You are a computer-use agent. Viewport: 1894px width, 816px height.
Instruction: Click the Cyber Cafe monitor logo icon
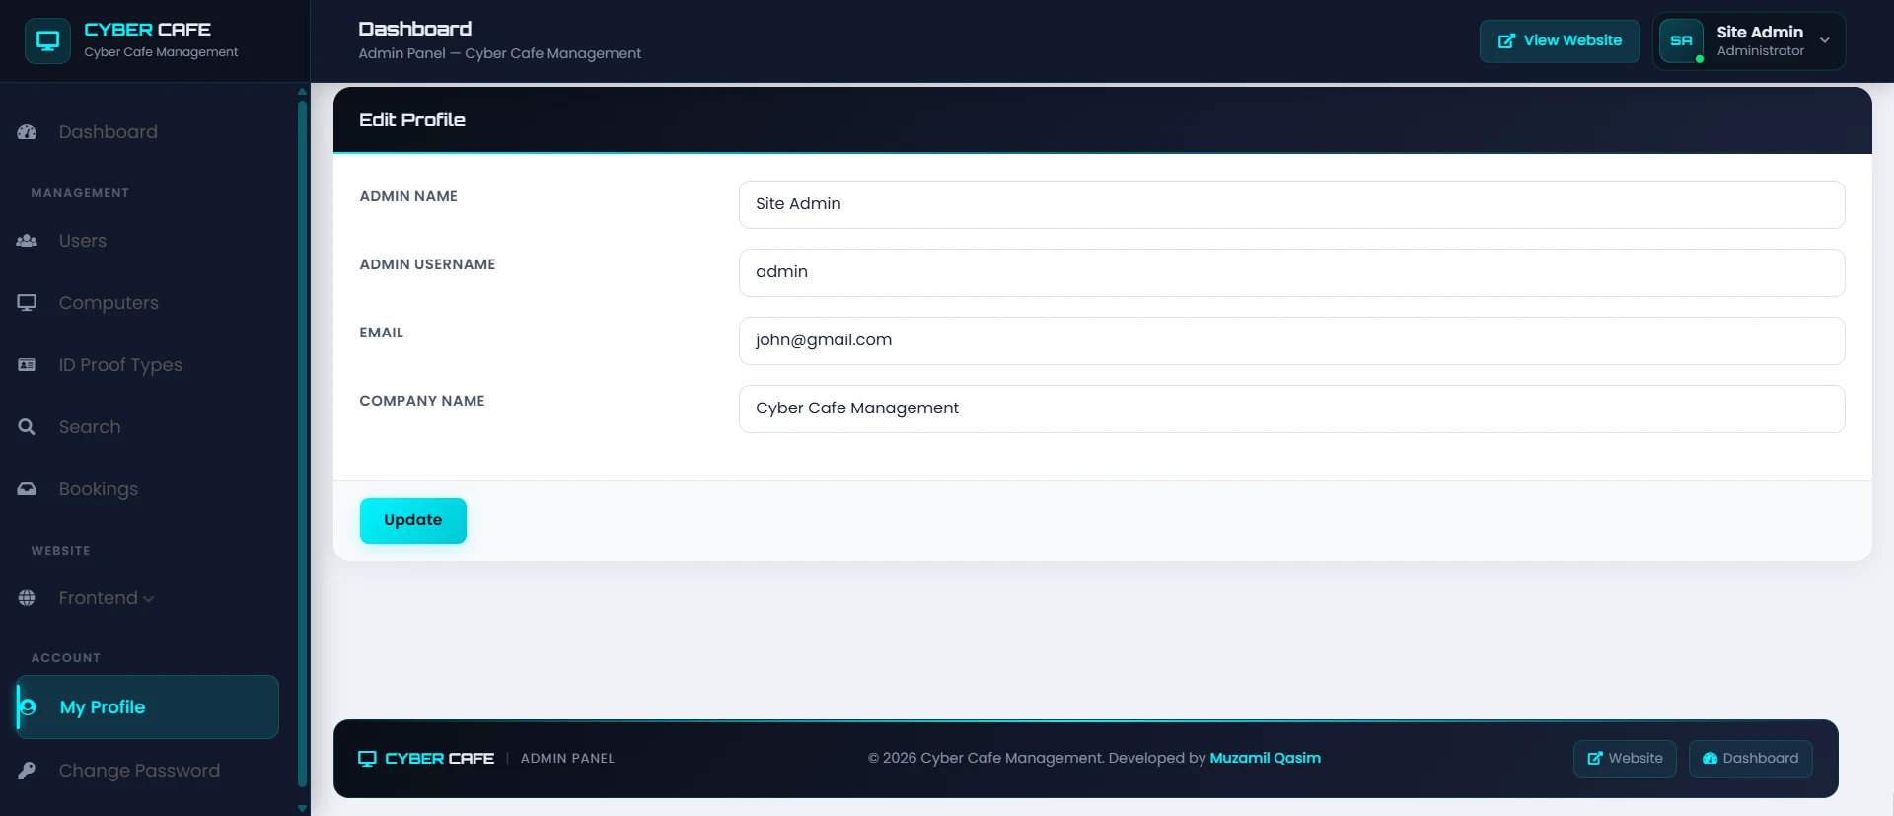[47, 40]
